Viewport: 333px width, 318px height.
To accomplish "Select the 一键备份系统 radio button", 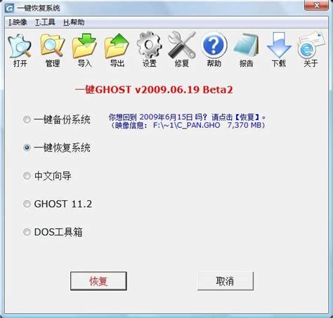I will 27,119.
